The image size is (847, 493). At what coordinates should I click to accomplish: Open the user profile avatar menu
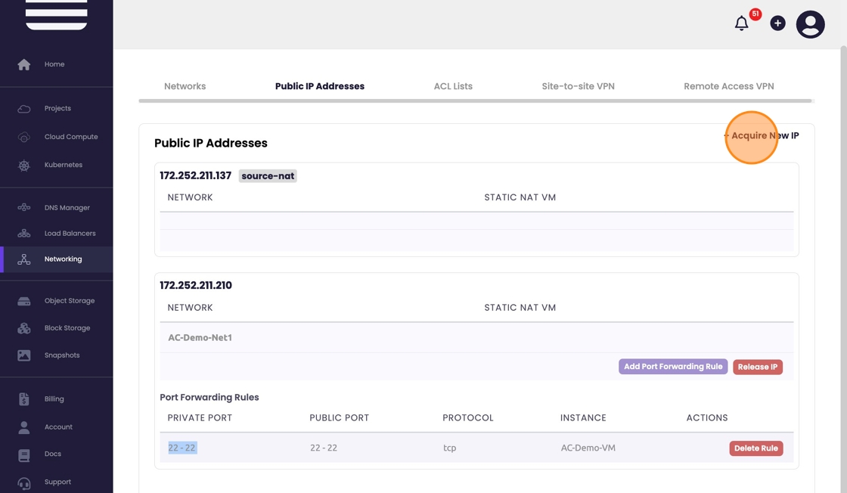click(x=810, y=24)
